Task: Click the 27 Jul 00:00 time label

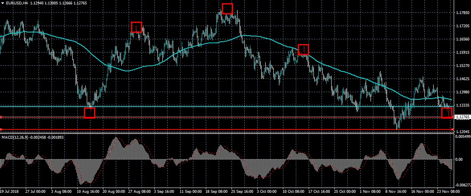Action: pos(35,191)
